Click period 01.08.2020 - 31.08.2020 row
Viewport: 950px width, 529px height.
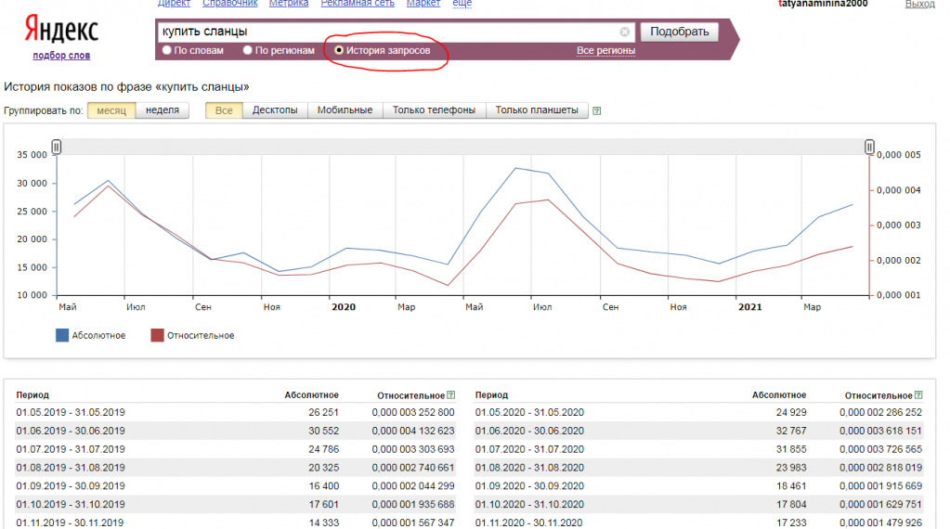coord(699,467)
